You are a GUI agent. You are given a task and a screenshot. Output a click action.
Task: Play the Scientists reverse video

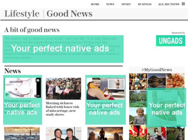coord(7,94)
